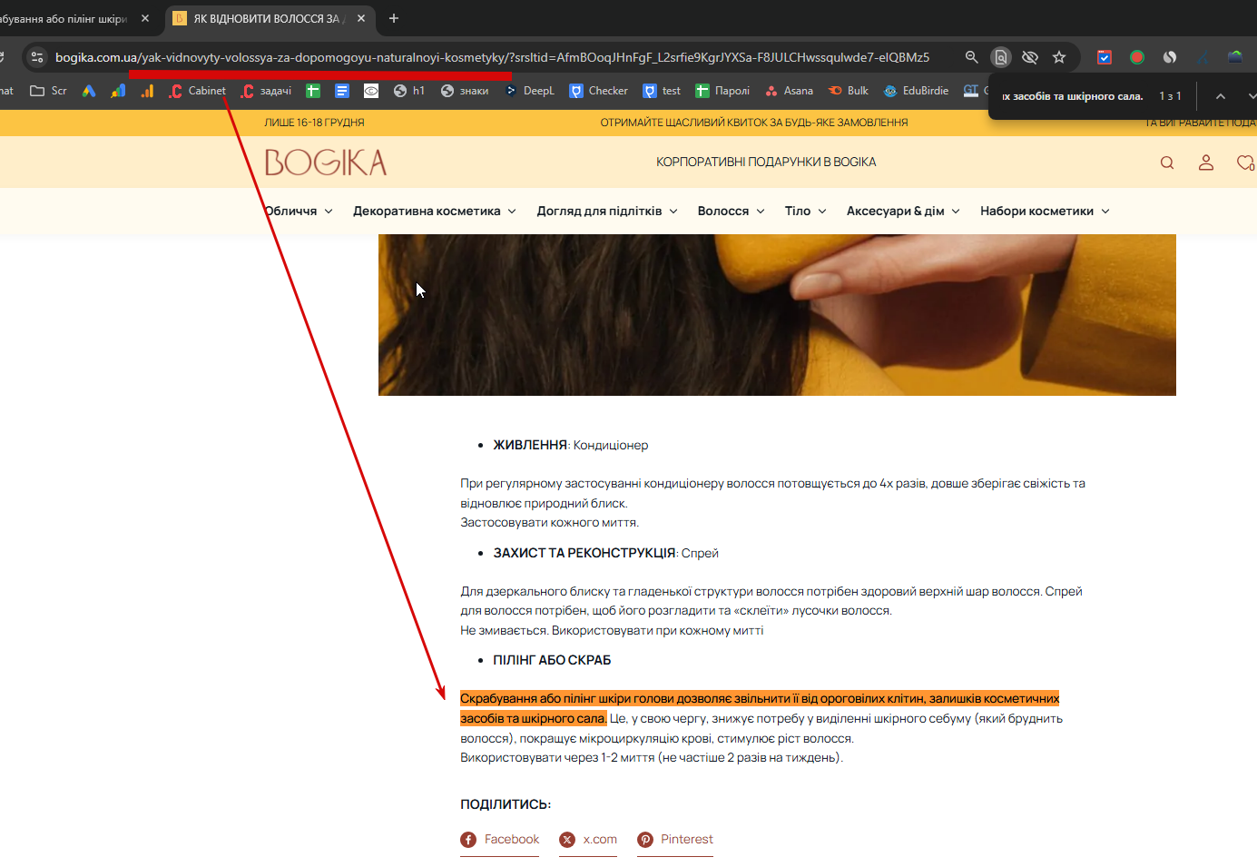The height and width of the screenshot is (867, 1257).
Task: Open the задачі bookmark
Action: pos(266,91)
